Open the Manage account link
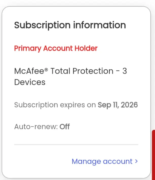 click(x=105, y=161)
